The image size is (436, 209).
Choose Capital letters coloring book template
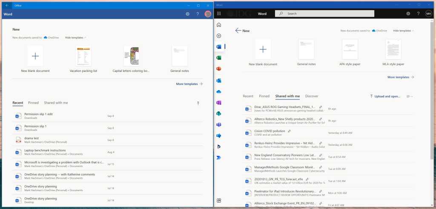(131, 59)
